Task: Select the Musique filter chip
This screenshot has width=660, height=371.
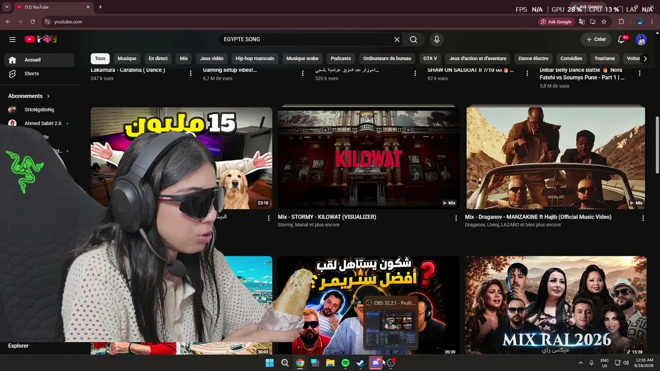Action: click(x=127, y=59)
